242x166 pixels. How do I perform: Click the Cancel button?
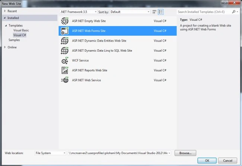coord(227,160)
